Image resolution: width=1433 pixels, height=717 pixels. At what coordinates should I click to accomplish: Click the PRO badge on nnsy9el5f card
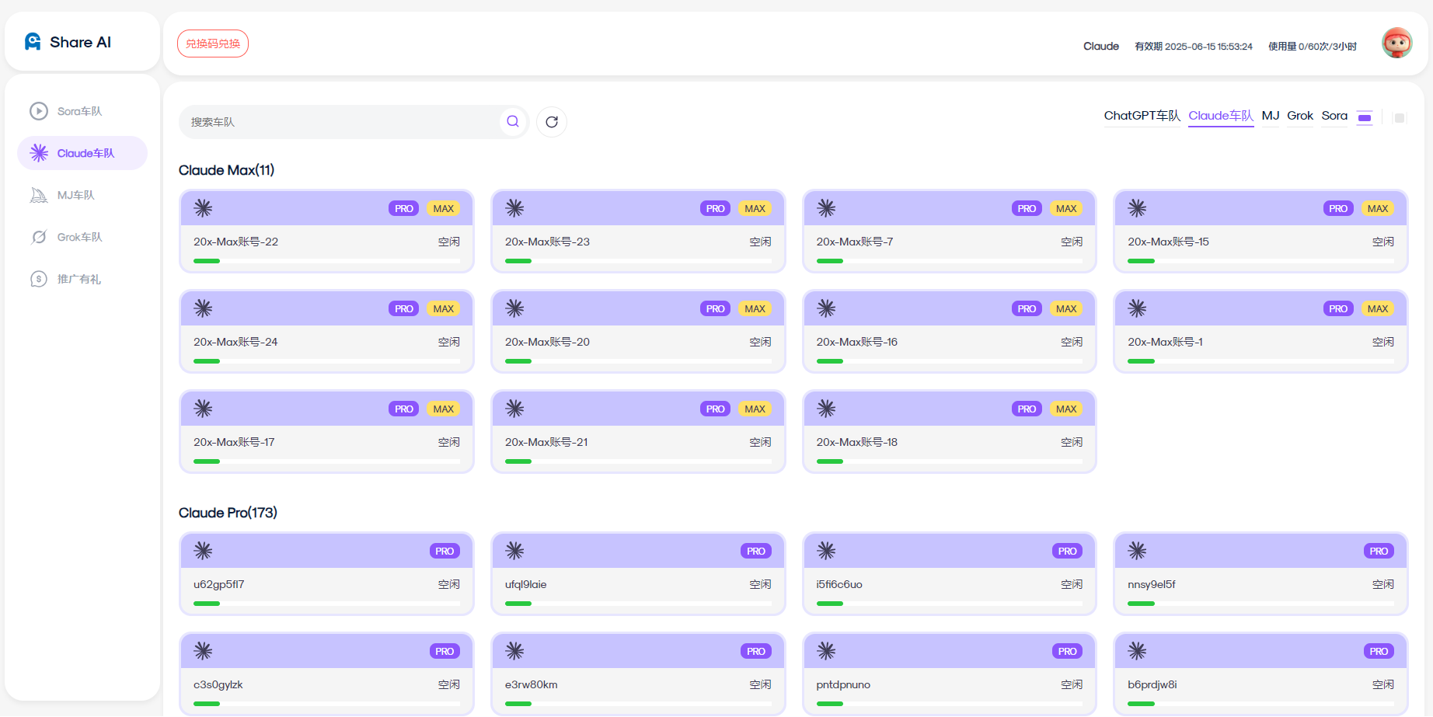[x=1379, y=551]
